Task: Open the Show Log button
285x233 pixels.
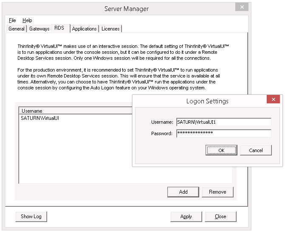Action: [x=31, y=216]
